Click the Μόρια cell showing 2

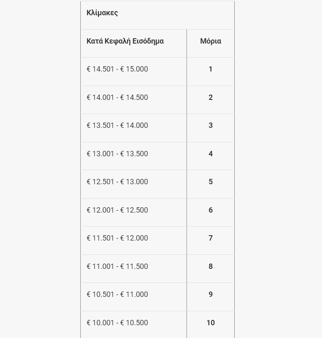pyautogui.click(x=210, y=97)
